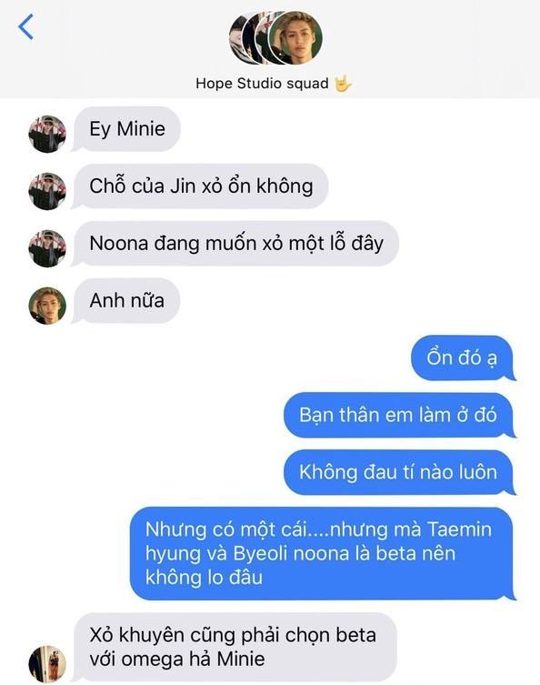Go back using the blue chevron
Viewport: 540px width, 685px height.
tap(25, 26)
